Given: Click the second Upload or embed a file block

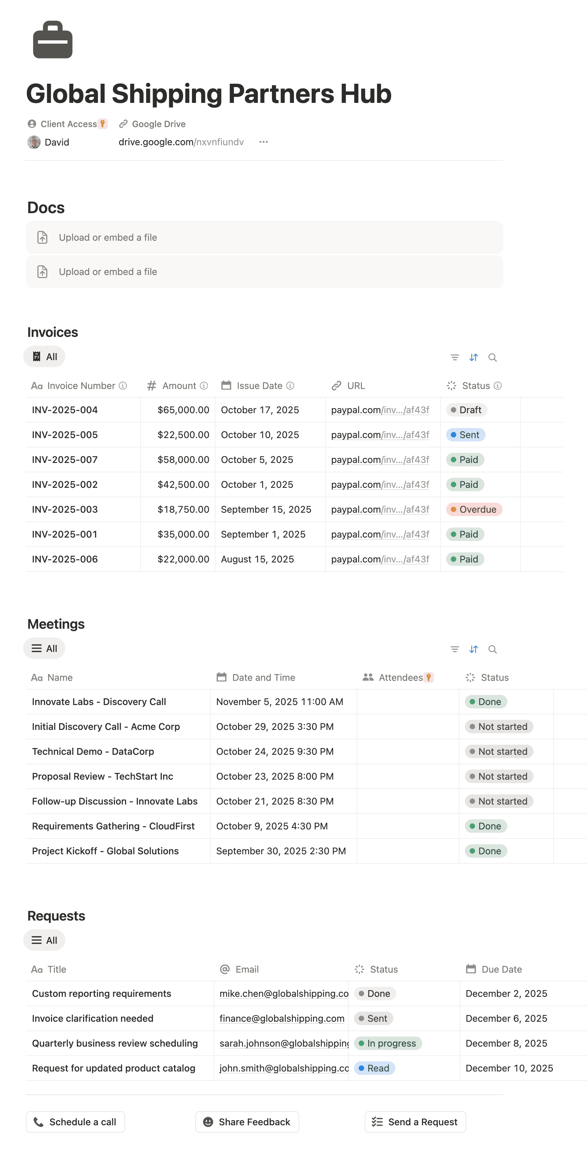Looking at the screenshot, I should [265, 272].
